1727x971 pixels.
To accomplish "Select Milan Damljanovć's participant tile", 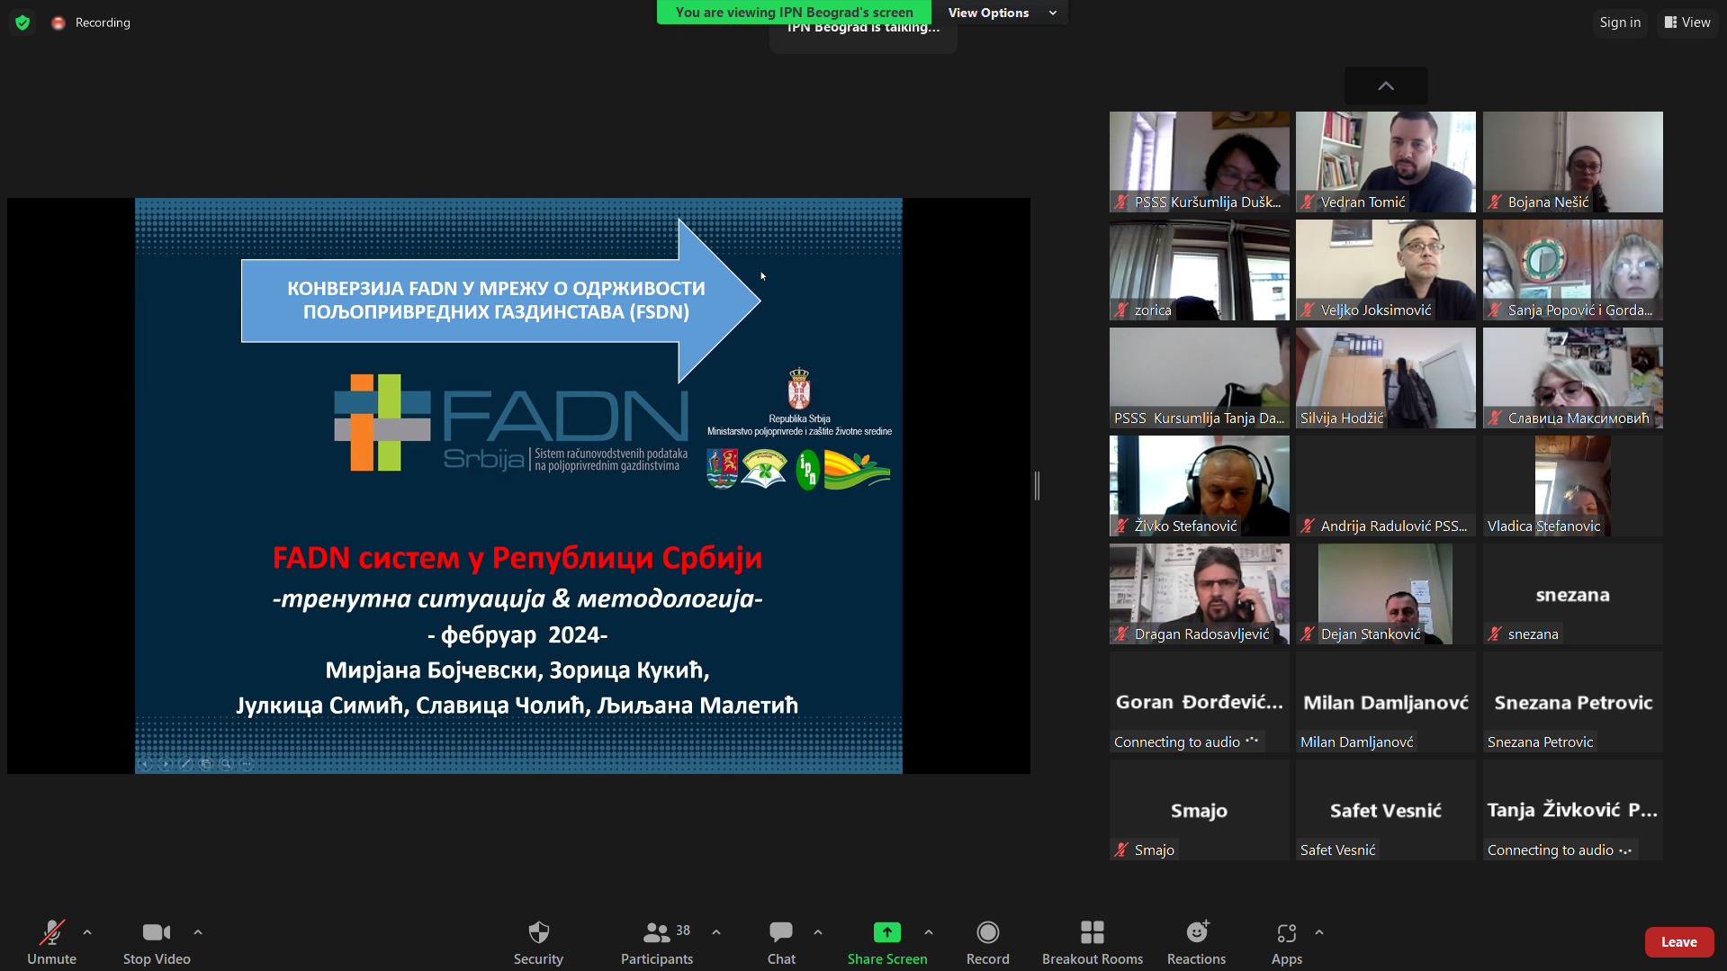I will point(1386,702).
